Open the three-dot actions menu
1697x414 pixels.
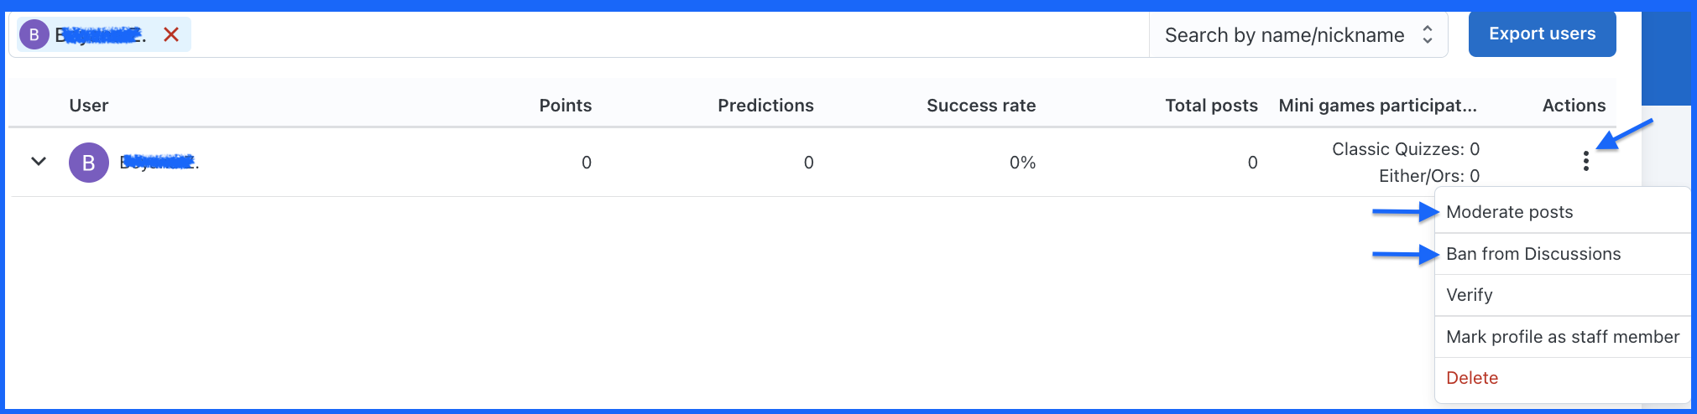click(x=1585, y=161)
